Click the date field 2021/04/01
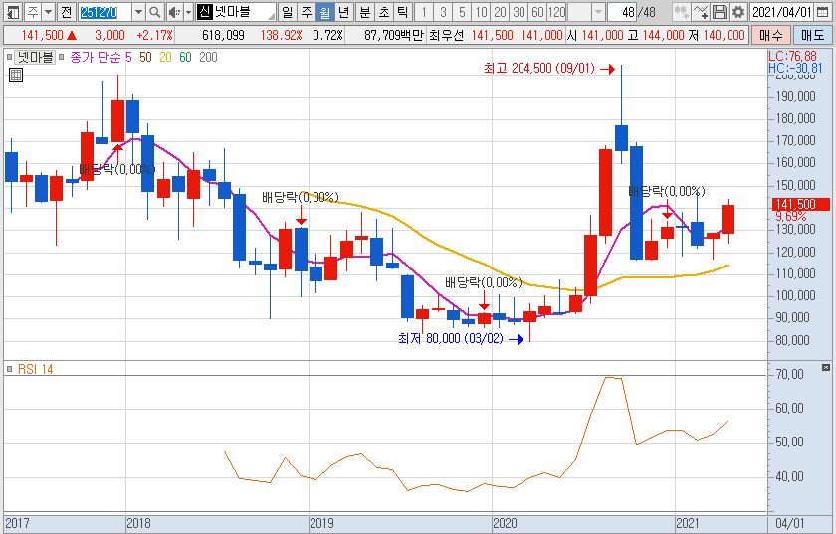 pyautogui.click(x=782, y=12)
